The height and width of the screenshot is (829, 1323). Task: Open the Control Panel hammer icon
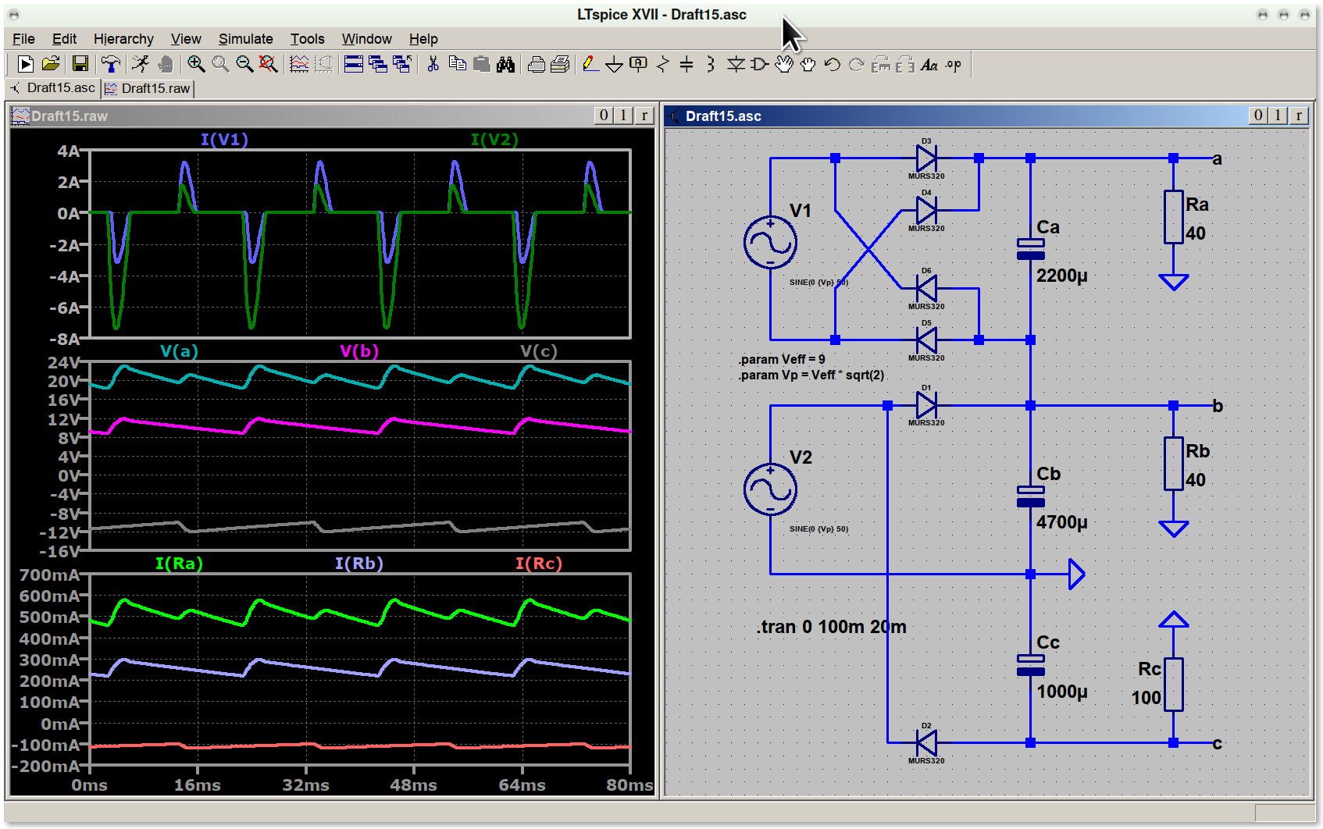click(x=111, y=64)
